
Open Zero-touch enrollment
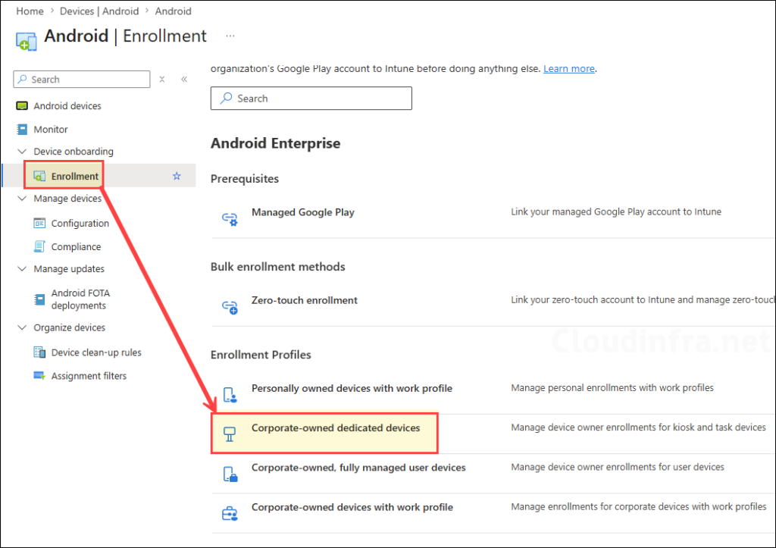tap(305, 300)
